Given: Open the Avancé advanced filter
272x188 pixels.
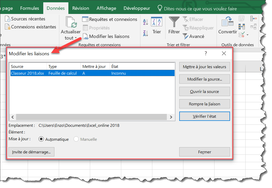Looking at the screenshot, I should click(x=194, y=36).
